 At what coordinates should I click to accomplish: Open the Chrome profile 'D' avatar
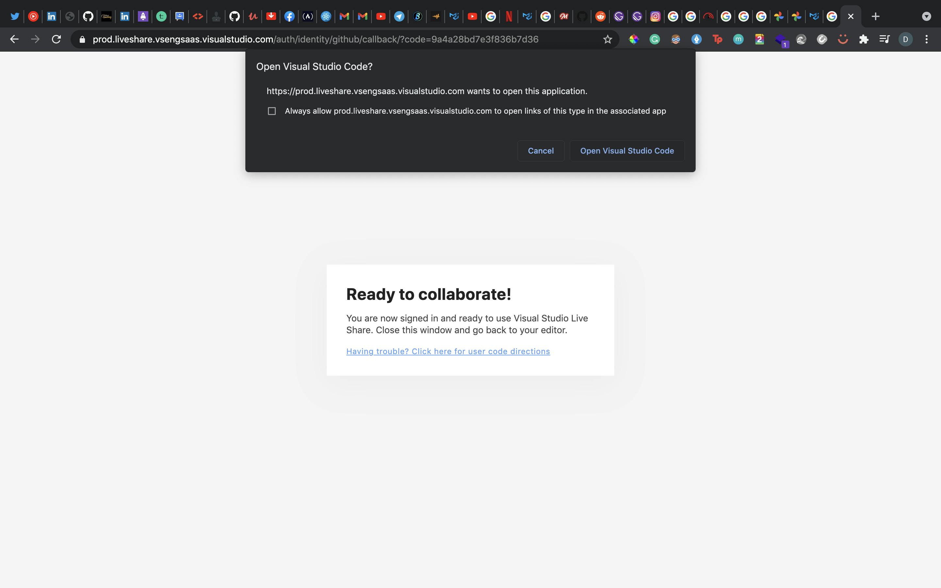(x=905, y=39)
